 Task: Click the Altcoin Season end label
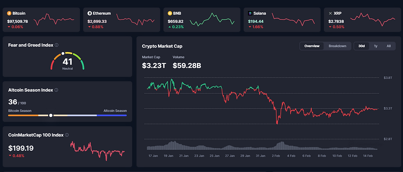115,111
